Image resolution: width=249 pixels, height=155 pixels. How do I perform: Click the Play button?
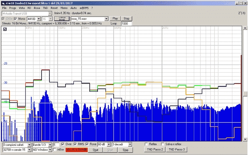pyautogui.click(x=115, y=19)
